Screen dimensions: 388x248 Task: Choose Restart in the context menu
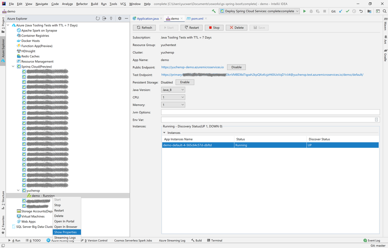coord(67,210)
